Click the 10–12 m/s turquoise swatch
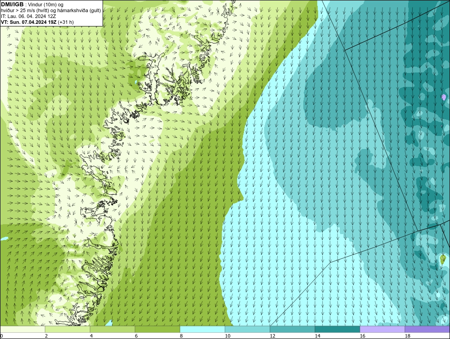The width and height of the screenshot is (450, 339). 247,329
